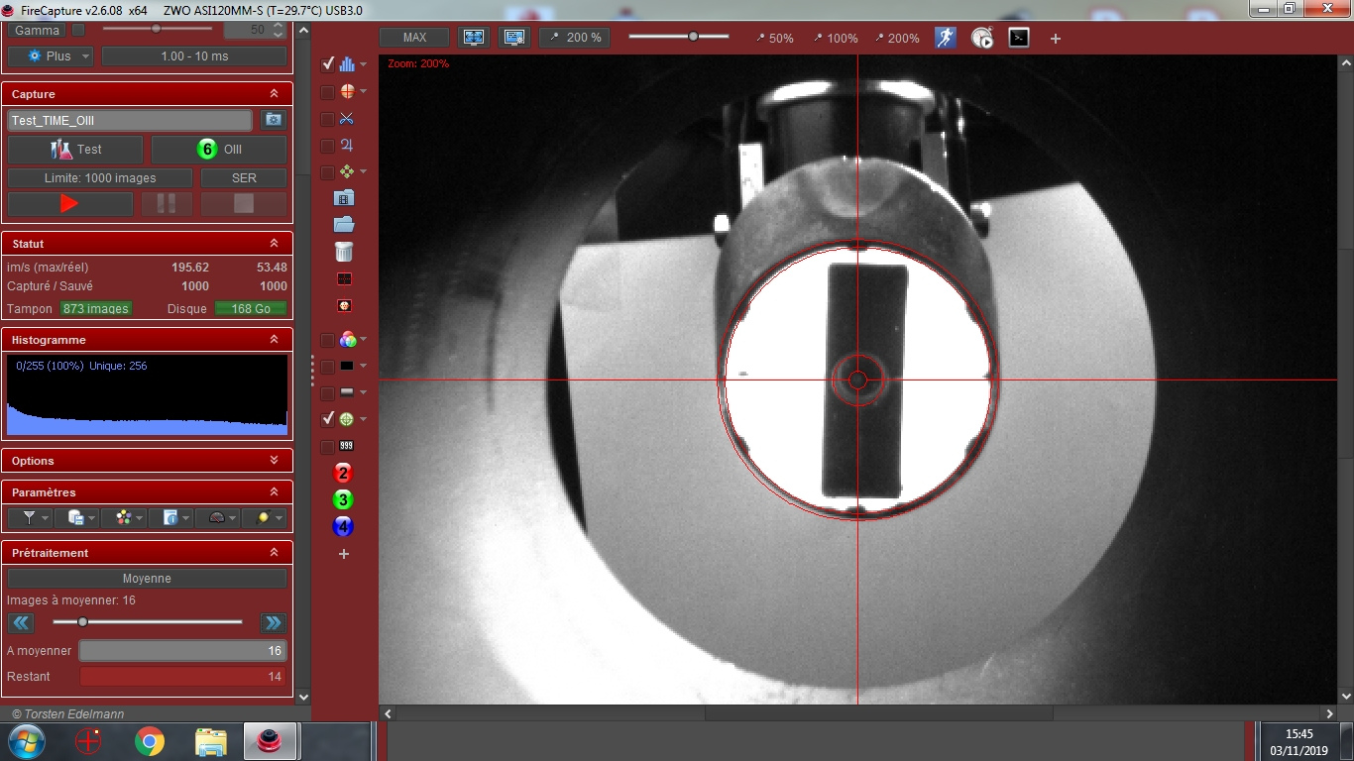The image size is (1354, 761).
Task: Click the snapshot camera icon beside filename
Action: tap(273, 120)
